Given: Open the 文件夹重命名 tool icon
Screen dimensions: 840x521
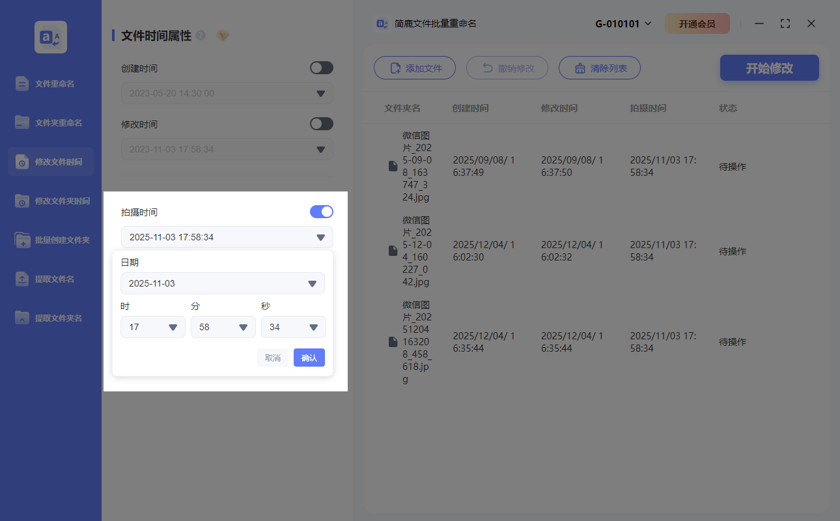Looking at the screenshot, I should [x=23, y=122].
